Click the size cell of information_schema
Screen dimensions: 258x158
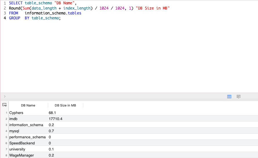click(x=51, y=125)
